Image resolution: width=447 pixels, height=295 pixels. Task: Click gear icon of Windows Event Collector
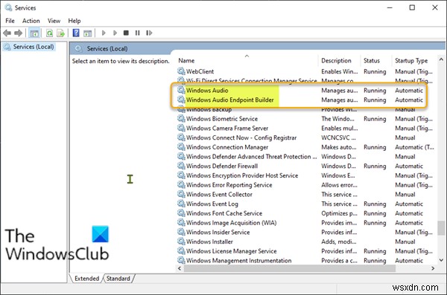181,194
